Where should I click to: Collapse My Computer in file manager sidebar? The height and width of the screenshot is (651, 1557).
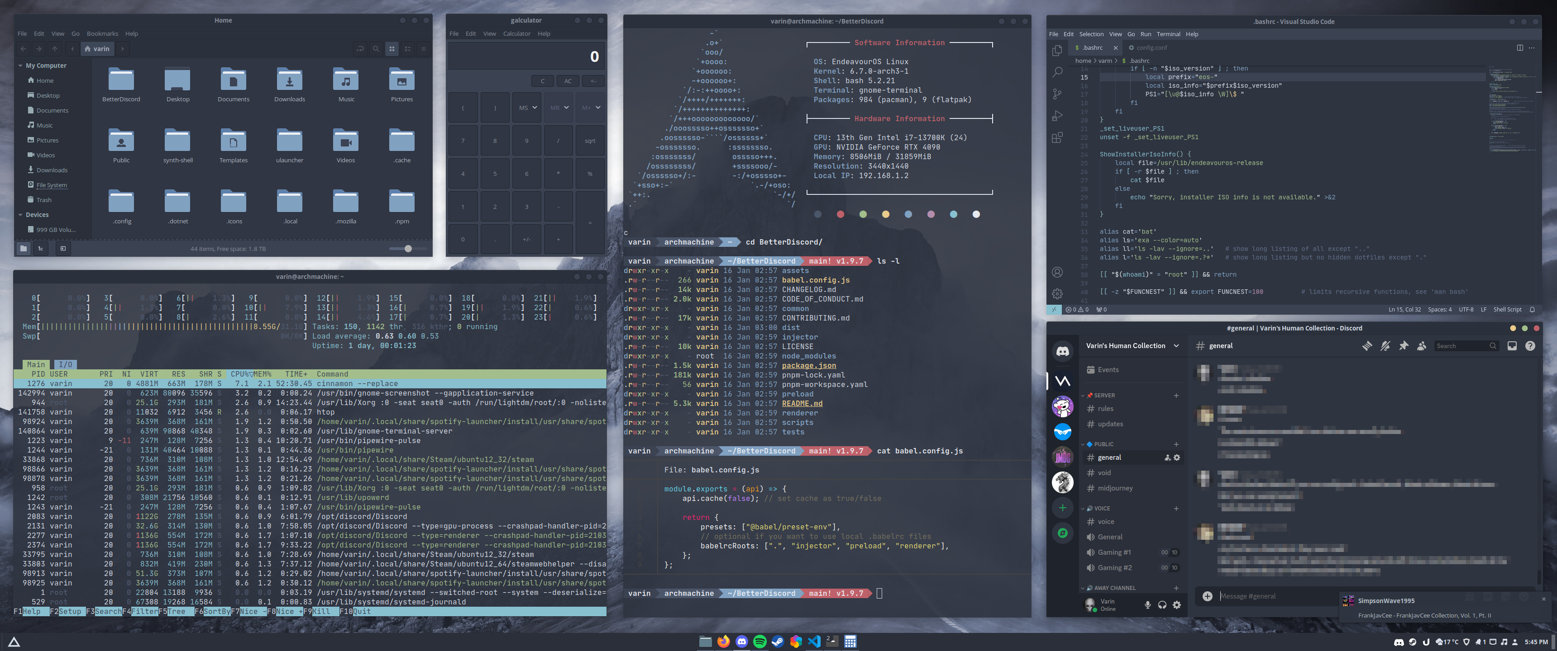click(x=20, y=65)
